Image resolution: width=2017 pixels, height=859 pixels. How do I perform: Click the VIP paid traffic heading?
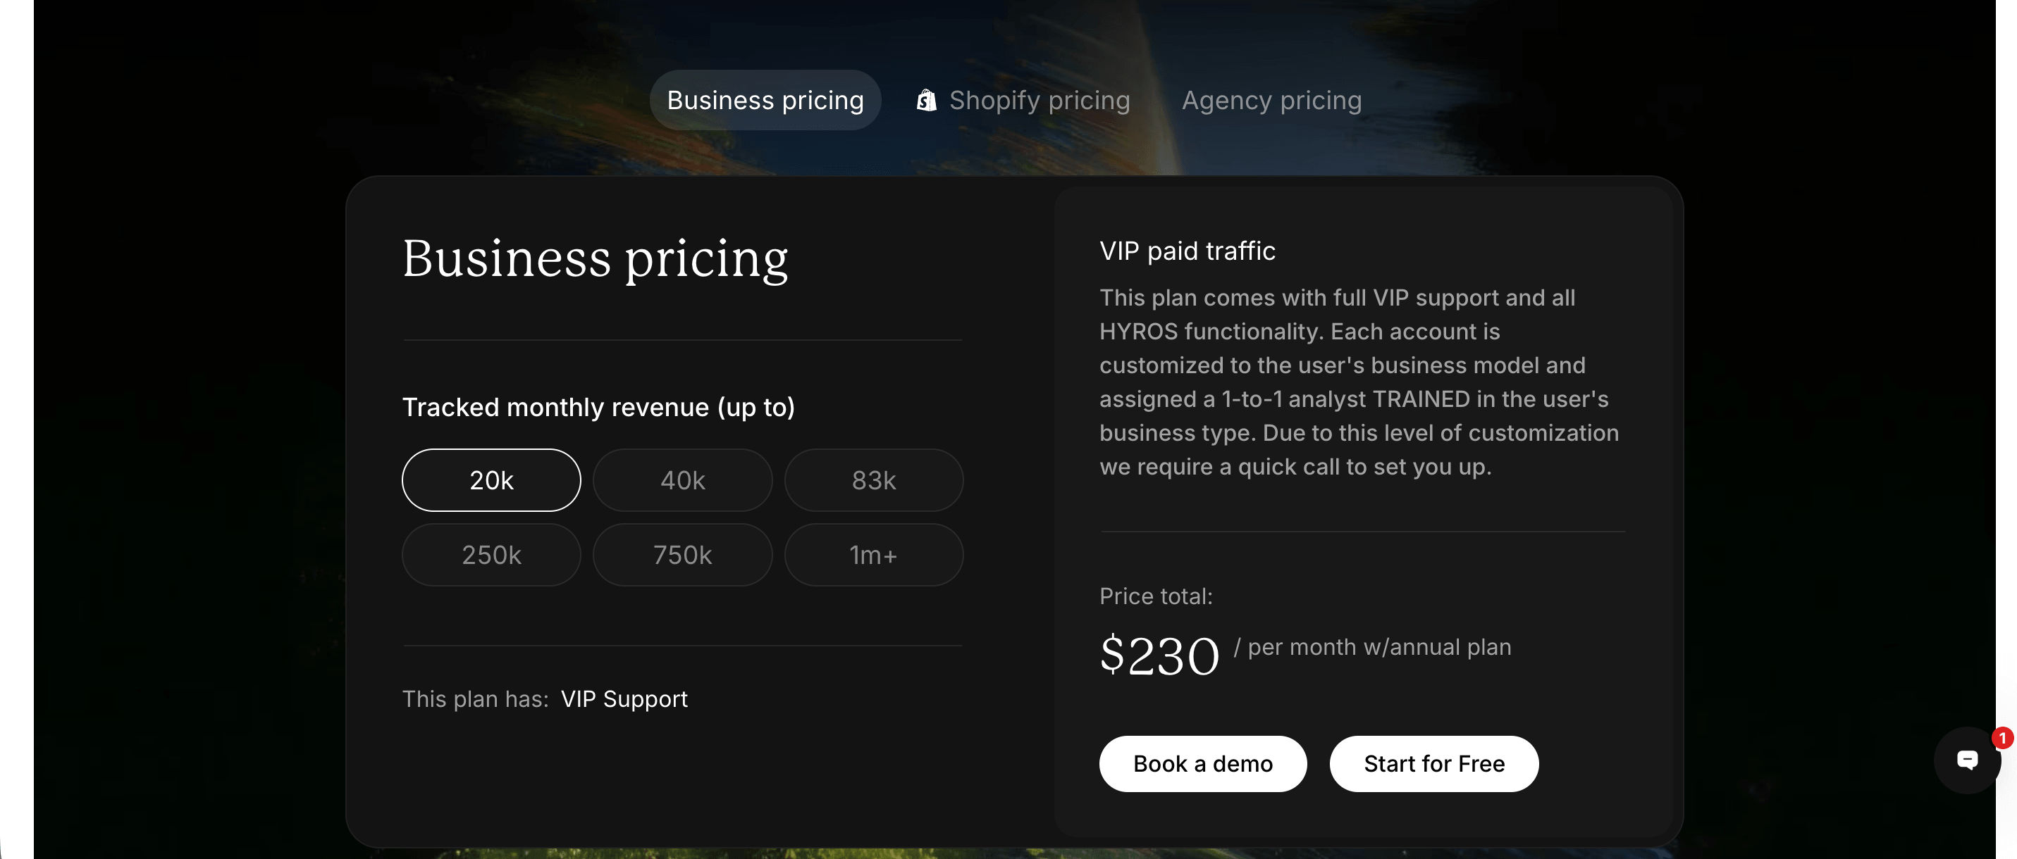pyautogui.click(x=1187, y=251)
